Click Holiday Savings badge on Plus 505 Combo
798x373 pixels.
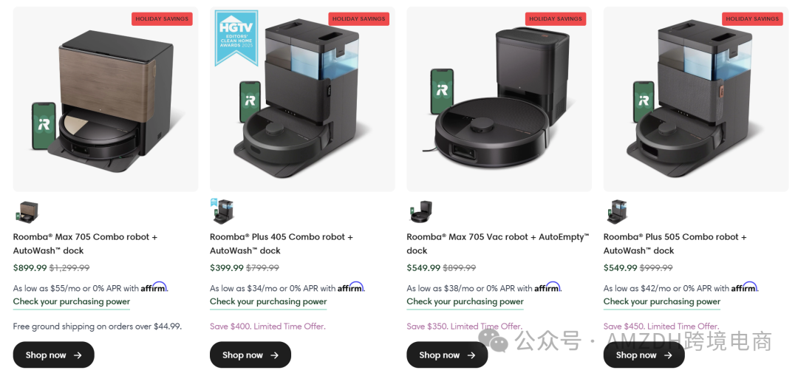coord(752,18)
